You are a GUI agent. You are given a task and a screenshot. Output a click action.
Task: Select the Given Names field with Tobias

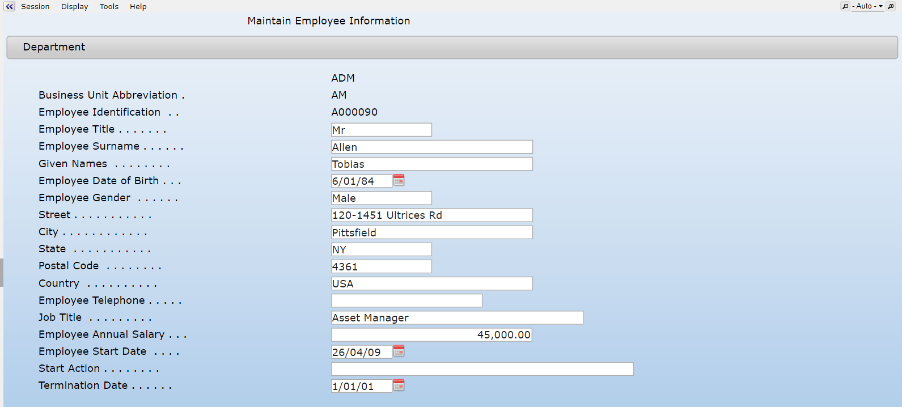(x=431, y=164)
